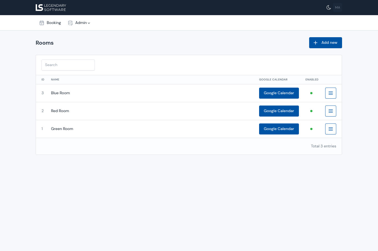Viewport: 378px width, 251px height.
Task: Open the Booking page
Action: 54,23
